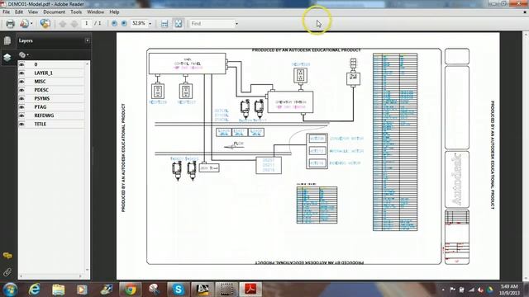Click the document vertical scrollbar
The image size is (529, 297).
tap(526, 157)
